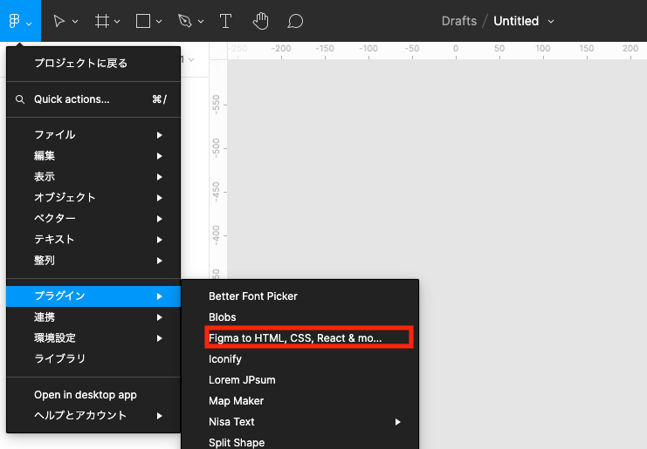The image size is (647, 449).
Task: Open the ファイル menu
Action: (x=93, y=134)
